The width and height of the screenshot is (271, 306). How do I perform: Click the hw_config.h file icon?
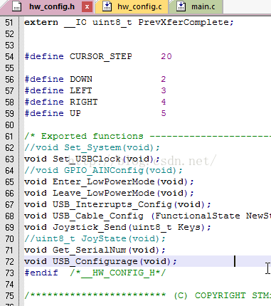(x=16, y=6)
